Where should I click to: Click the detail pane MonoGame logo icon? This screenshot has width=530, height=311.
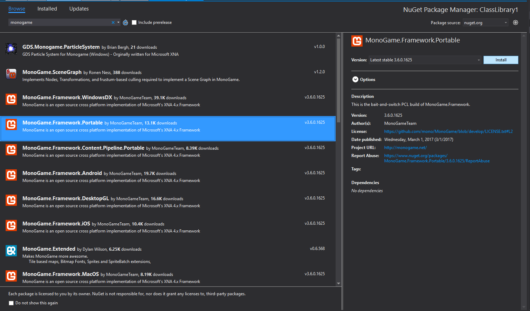pos(357,41)
